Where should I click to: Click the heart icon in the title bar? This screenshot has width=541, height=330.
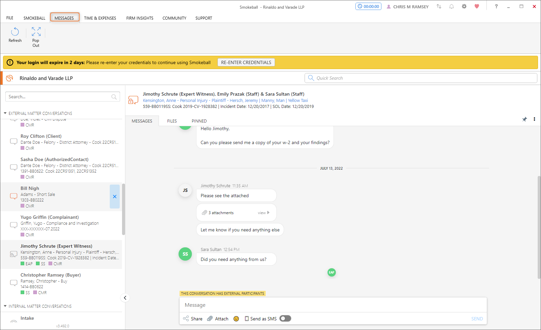(x=477, y=7)
